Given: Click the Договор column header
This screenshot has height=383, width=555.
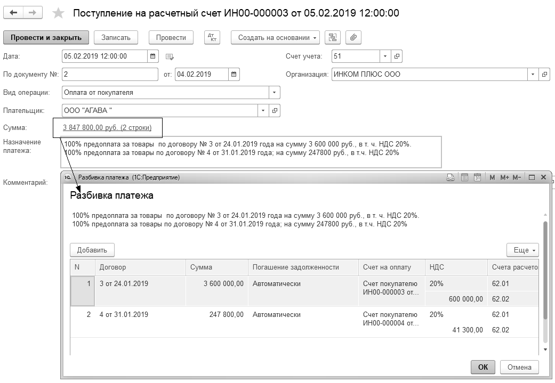Looking at the screenshot, I should pyautogui.click(x=140, y=267).
